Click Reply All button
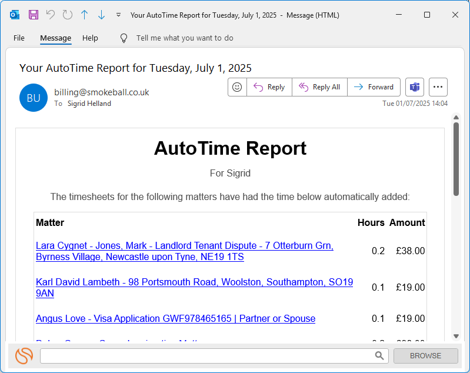 319,87
